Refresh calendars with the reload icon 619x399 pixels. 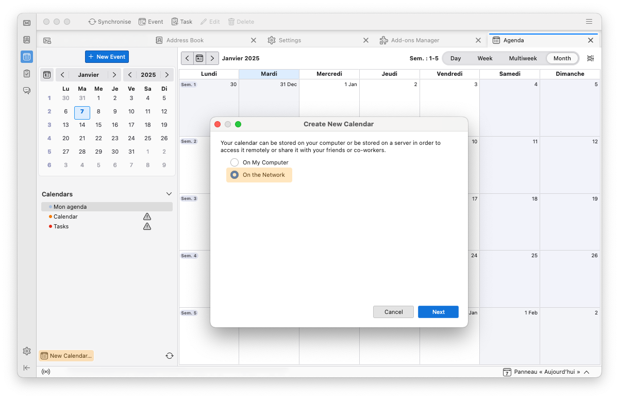click(x=170, y=355)
